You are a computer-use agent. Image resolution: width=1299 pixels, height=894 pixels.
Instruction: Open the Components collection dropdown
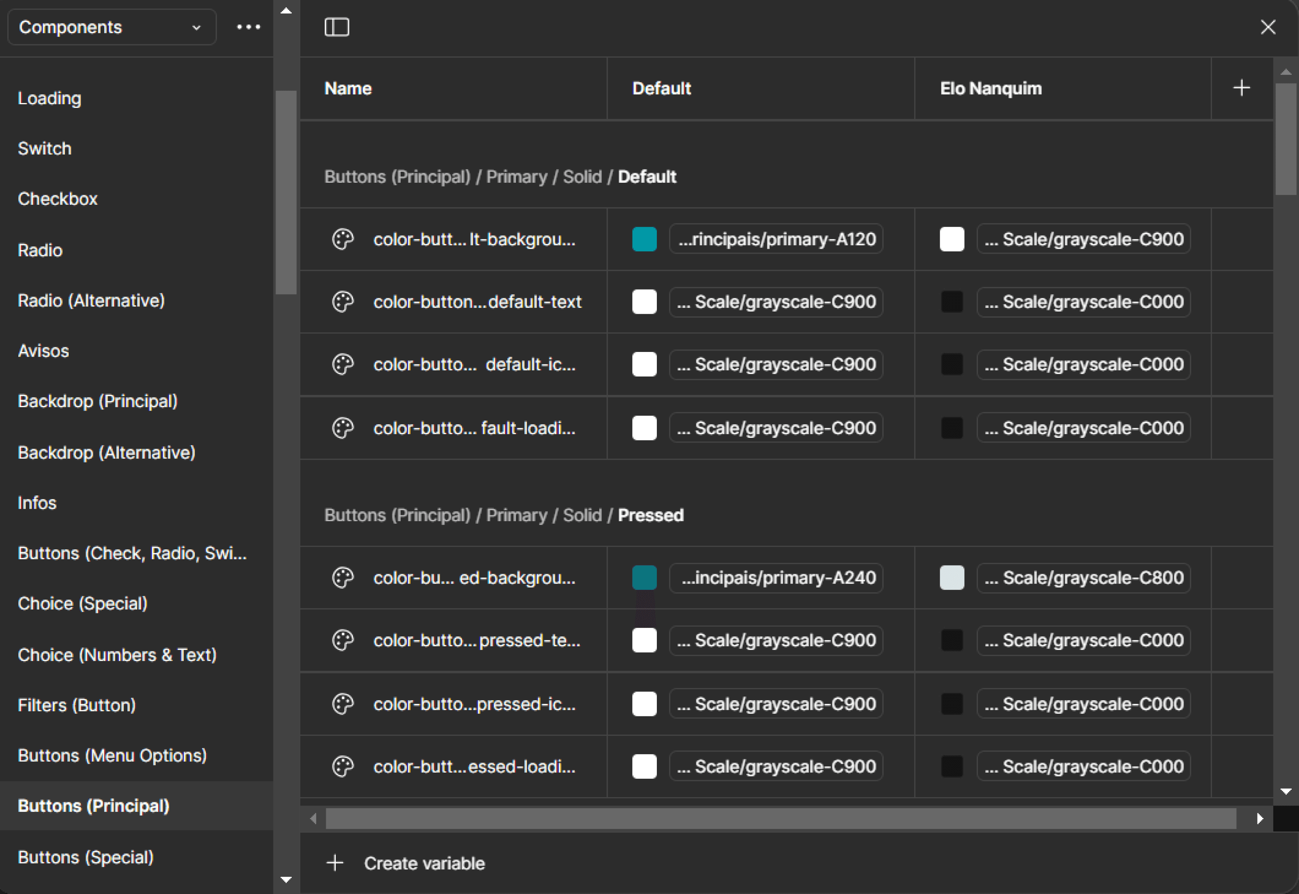(x=112, y=27)
